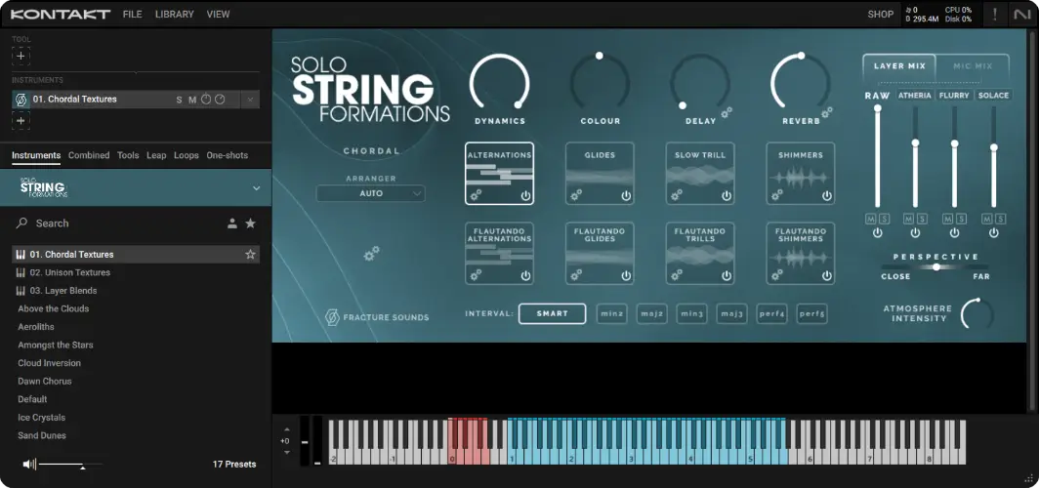Filter favorites with the star icon
1039x488 pixels.
pyautogui.click(x=250, y=224)
